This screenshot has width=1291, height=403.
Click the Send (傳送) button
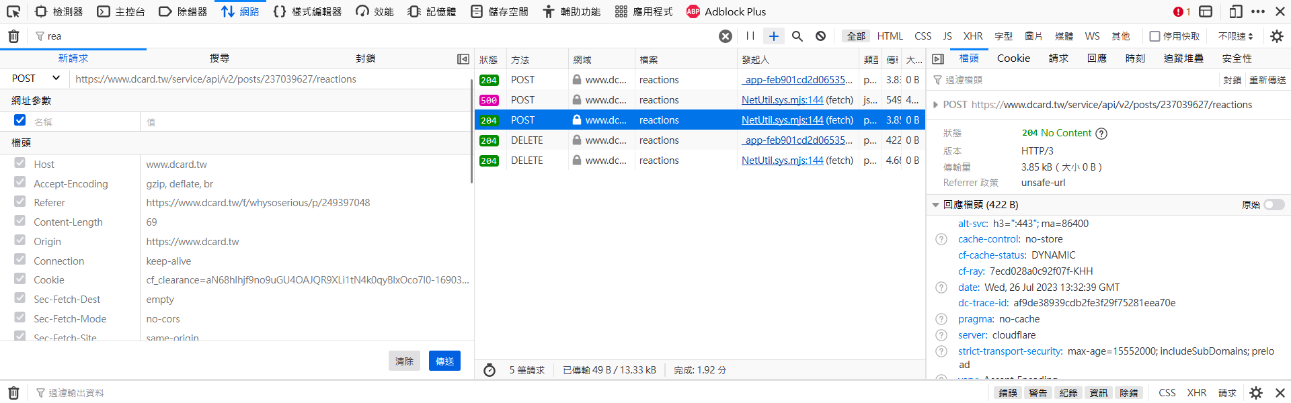(444, 361)
